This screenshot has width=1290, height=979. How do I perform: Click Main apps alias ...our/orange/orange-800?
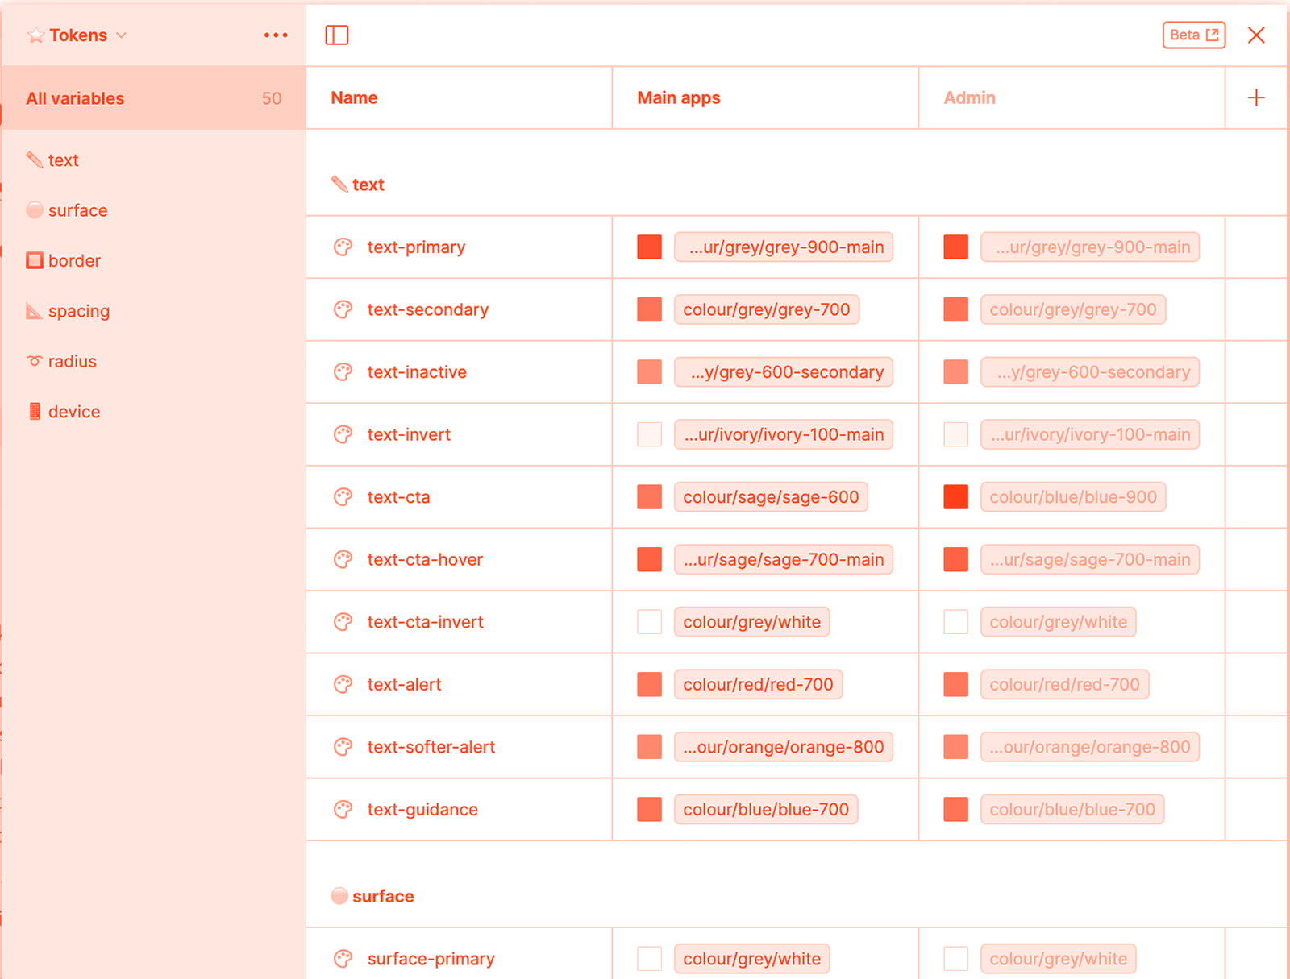(784, 747)
